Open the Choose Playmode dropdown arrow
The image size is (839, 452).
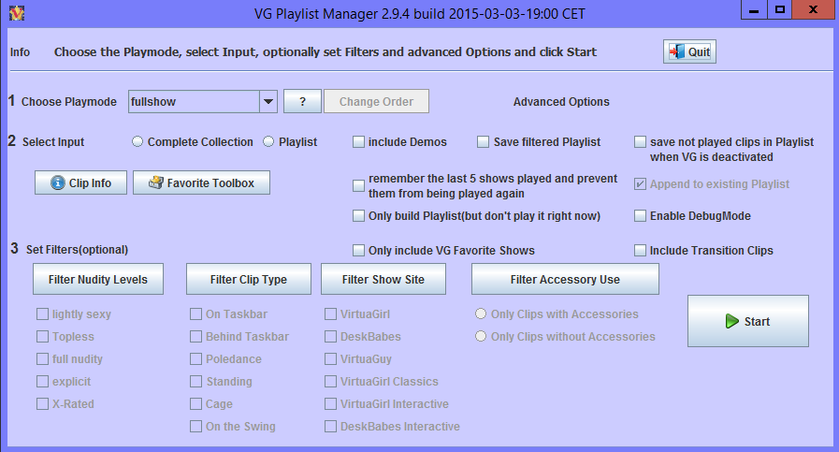[x=268, y=101]
